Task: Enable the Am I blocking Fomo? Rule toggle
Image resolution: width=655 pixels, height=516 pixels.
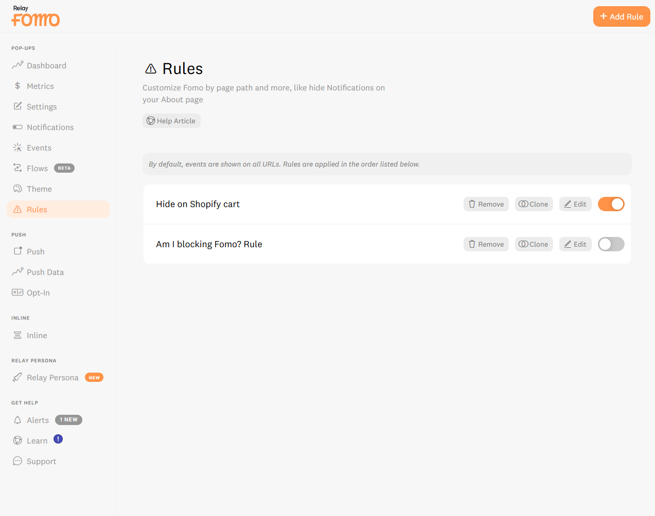Action: click(611, 244)
